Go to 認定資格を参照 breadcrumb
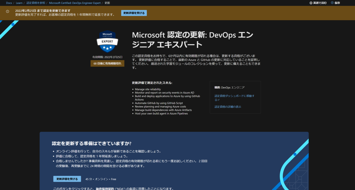The image size is (355, 190). click(x=36, y=3)
